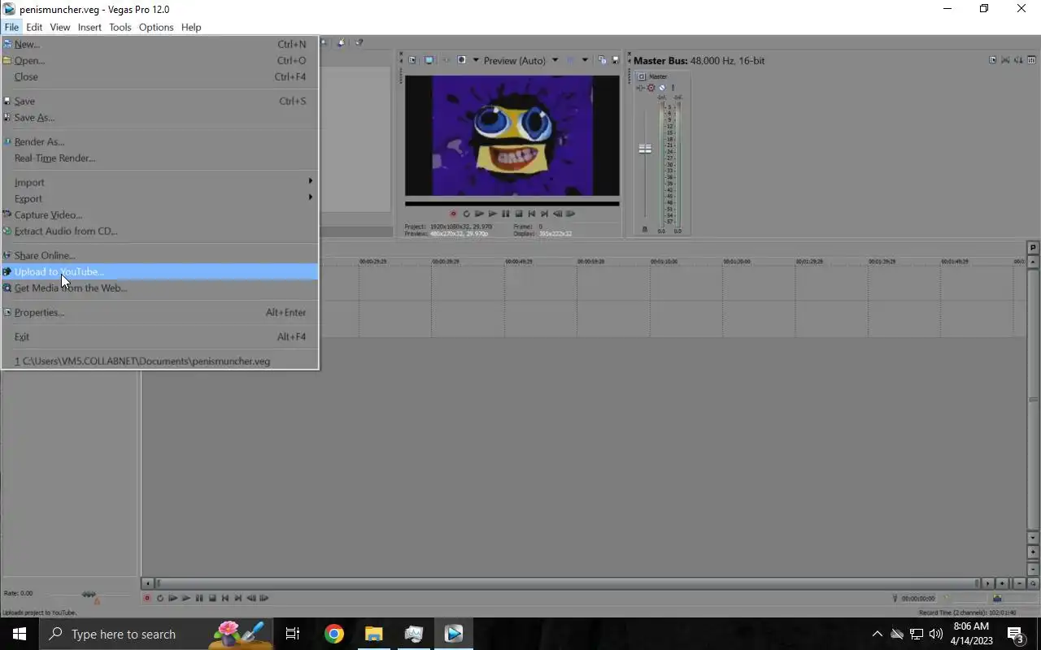This screenshot has width=1041, height=650.
Task: Save preview snapshot to file icon
Action: 616,60
